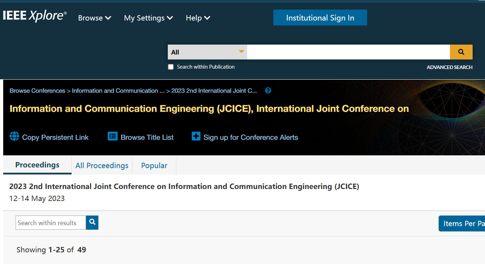
Task: Go to Browse Conferences breadcrumb
Action: (x=38, y=91)
